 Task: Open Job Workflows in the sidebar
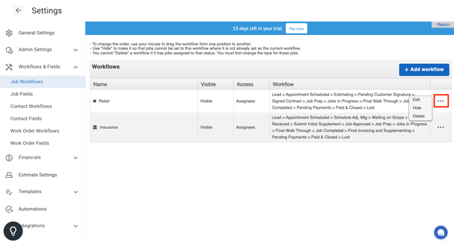click(x=42, y=82)
